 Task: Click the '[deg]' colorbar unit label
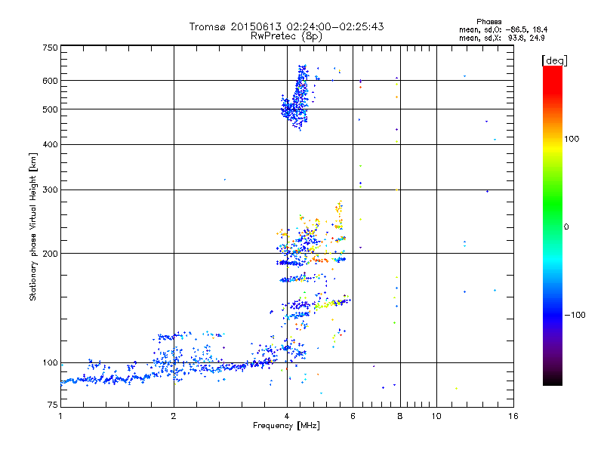(x=554, y=60)
